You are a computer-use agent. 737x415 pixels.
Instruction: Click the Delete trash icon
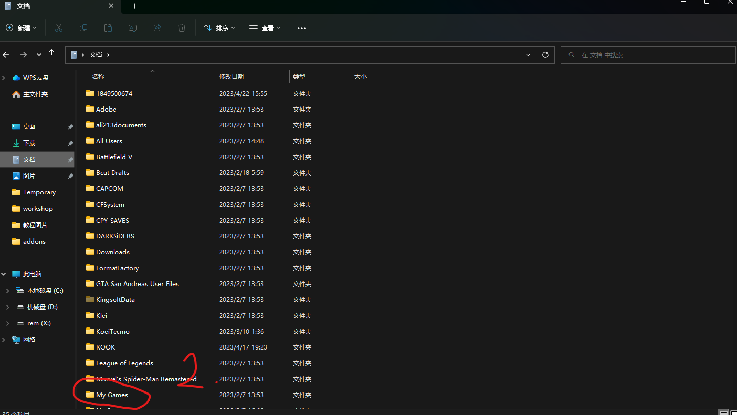tap(182, 28)
